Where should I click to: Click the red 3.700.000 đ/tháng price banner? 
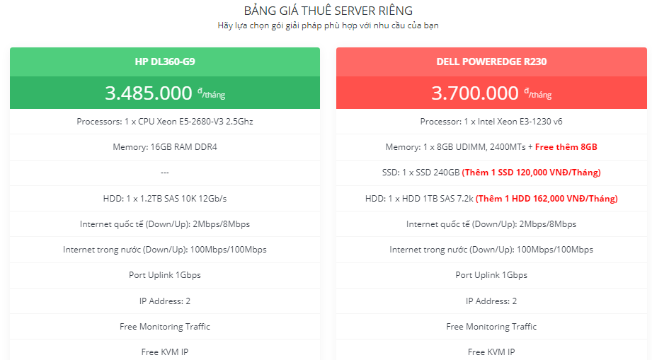(x=491, y=93)
